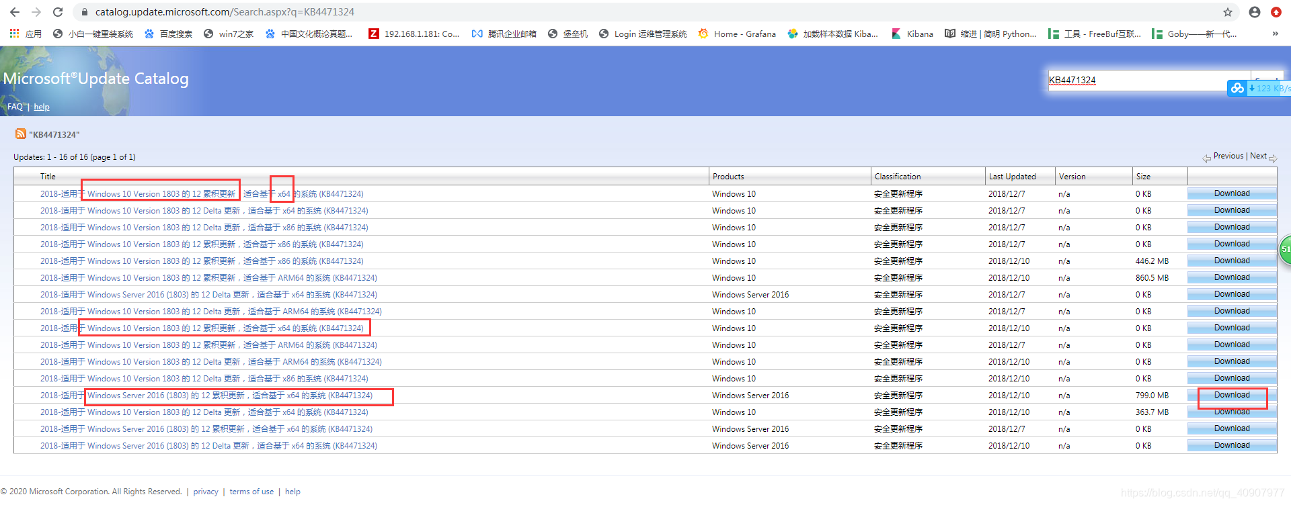Click Download in the last table row
Viewport: 1291px width, 505px height.
tap(1232, 445)
